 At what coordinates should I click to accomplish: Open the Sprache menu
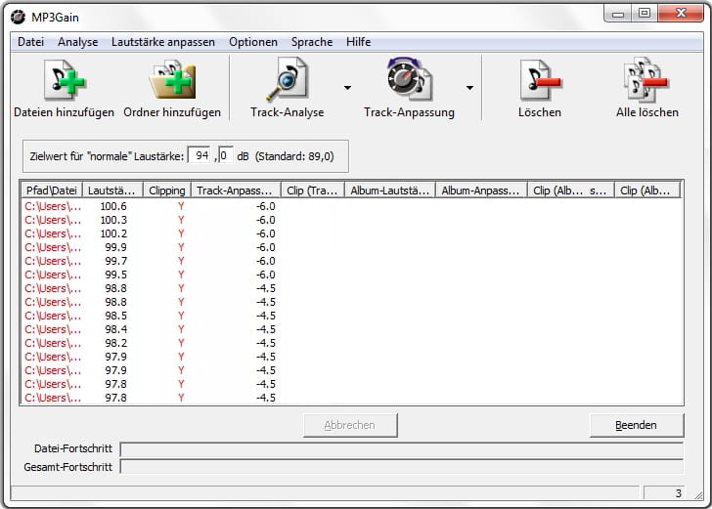coord(312,42)
